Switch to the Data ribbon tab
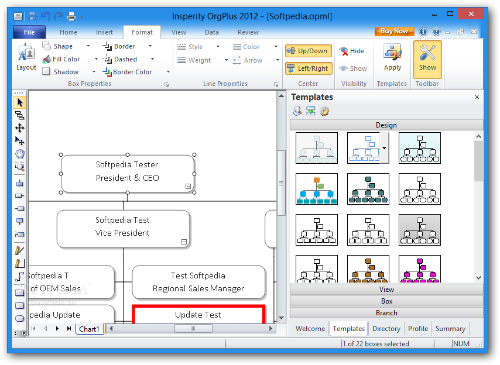The width and height of the screenshot is (500, 365). coord(212,32)
